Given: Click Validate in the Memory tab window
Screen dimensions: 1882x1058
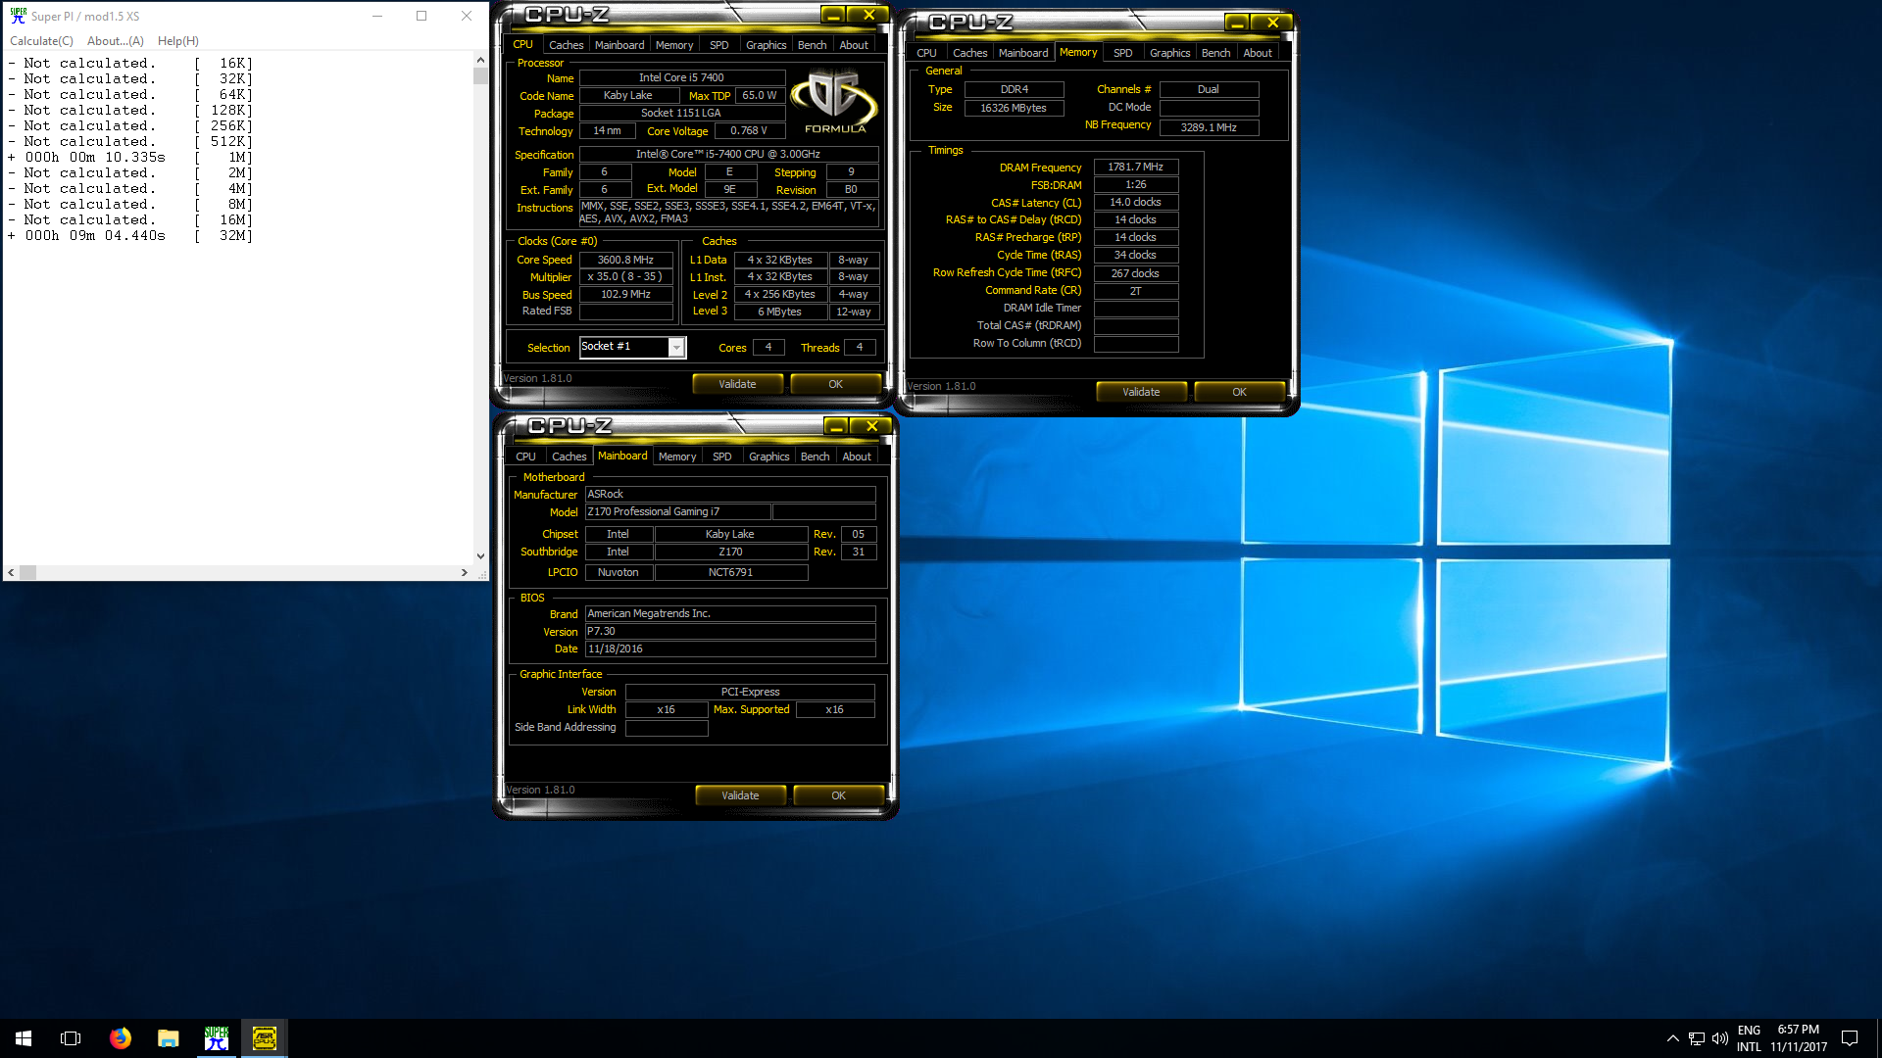Looking at the screenshot, I should (x=1141, y=392).
